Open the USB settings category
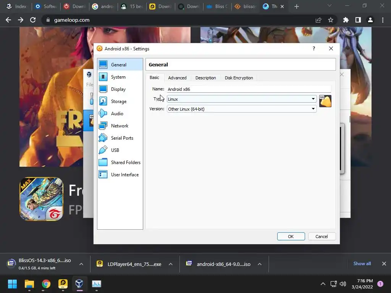This screenshot has width=391, height=293. click(120, 150)
